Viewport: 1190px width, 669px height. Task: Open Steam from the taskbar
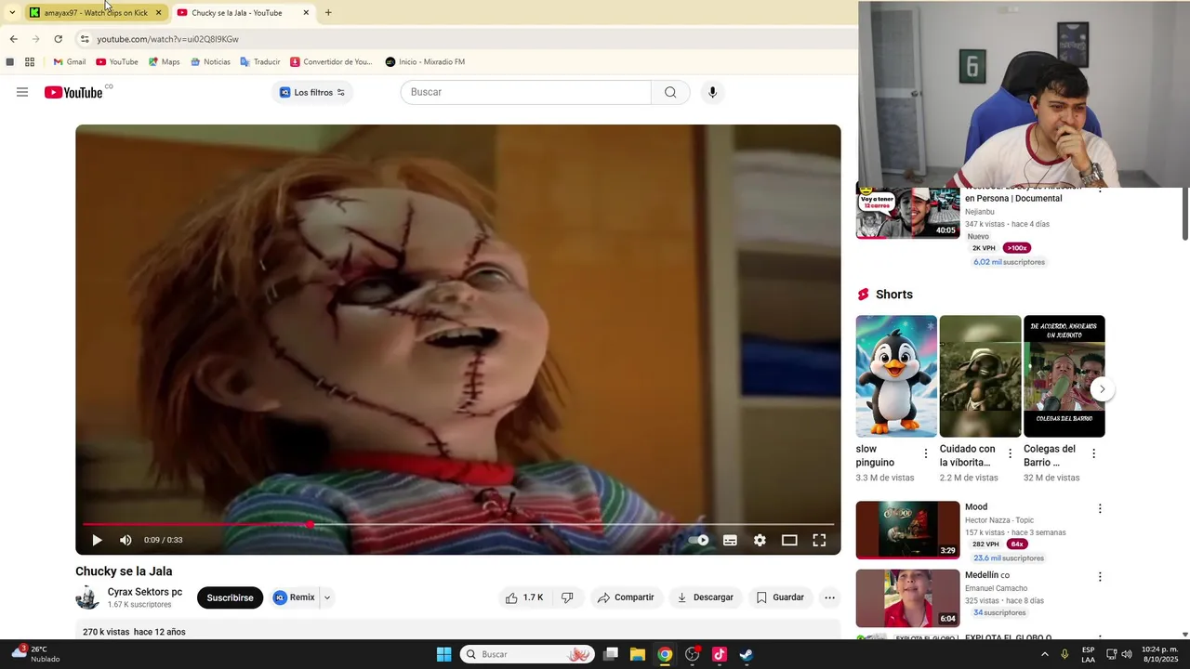(746, 654)
